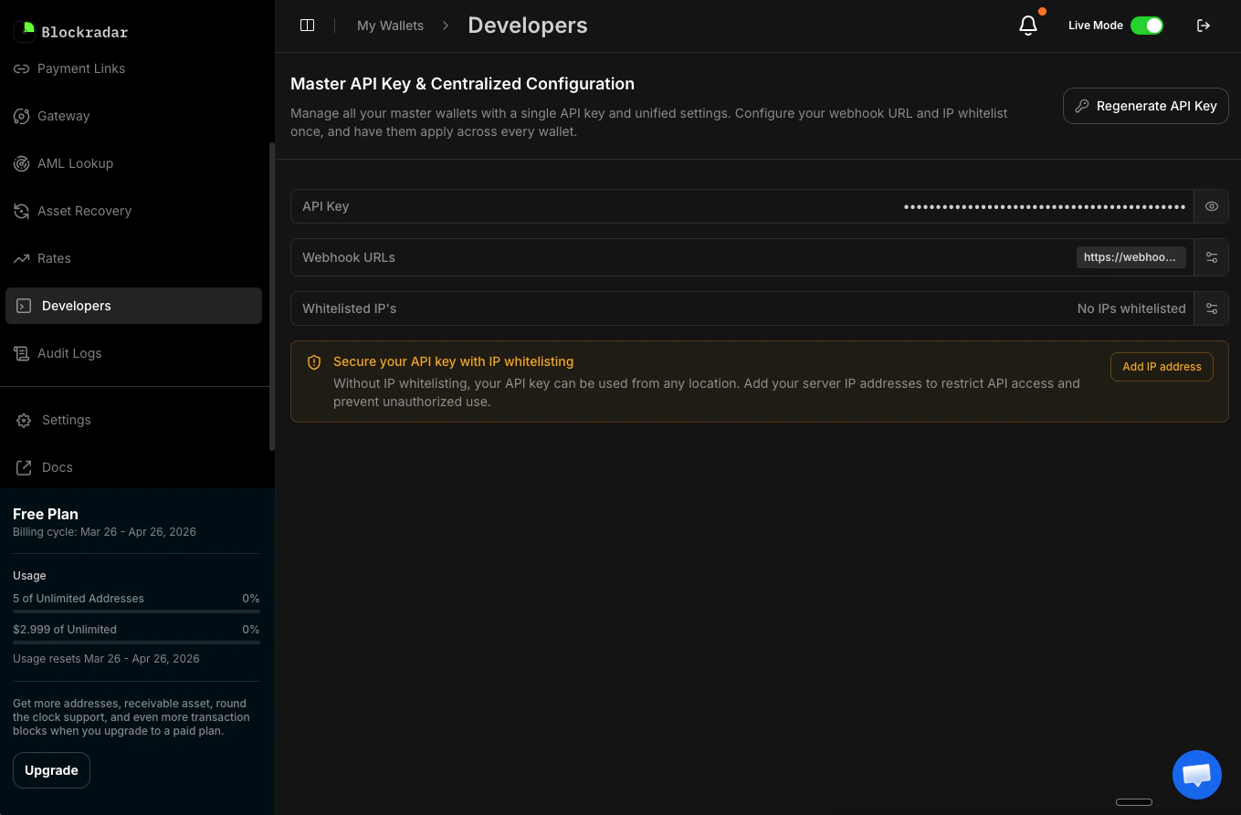The image size is (1241, 815).
Task: Navigate to My Wallets breadcrumb
Action: [x=390, y=26]
